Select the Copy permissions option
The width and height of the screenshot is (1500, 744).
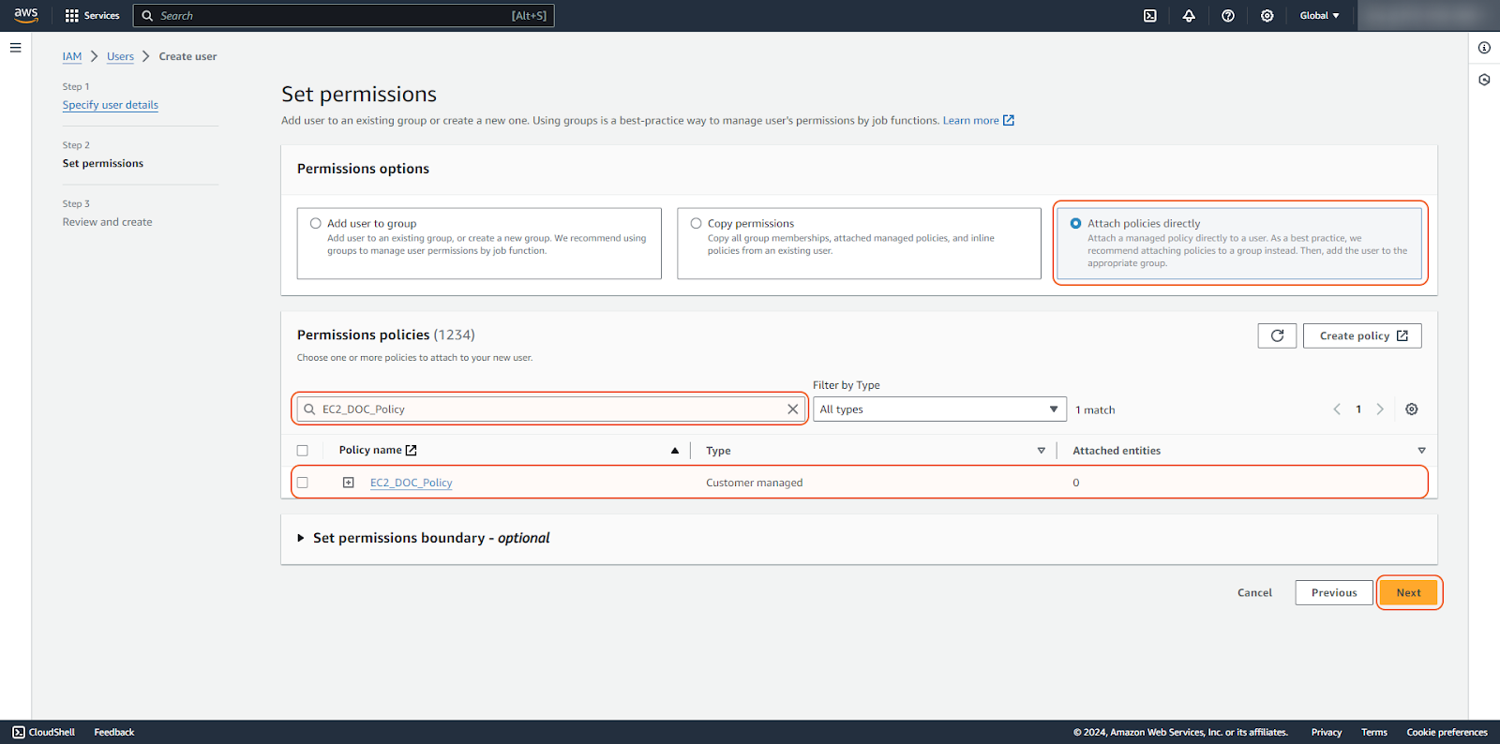[x=696, y=224]
